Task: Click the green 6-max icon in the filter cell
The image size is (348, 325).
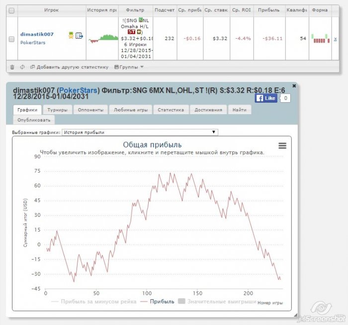Action: coord(141,20)
